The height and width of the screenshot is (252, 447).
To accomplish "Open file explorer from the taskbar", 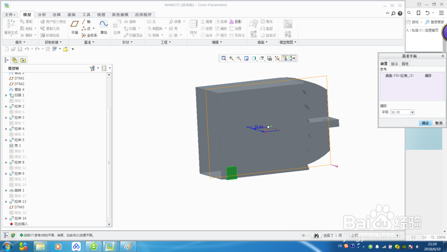I will (40, 246).
